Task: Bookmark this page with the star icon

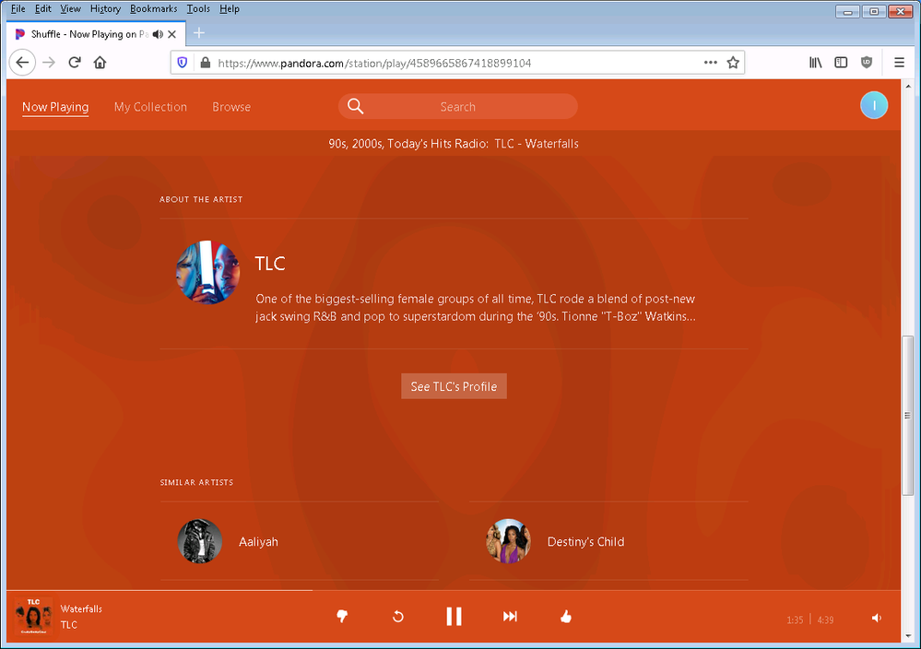Action: (733, 63)
